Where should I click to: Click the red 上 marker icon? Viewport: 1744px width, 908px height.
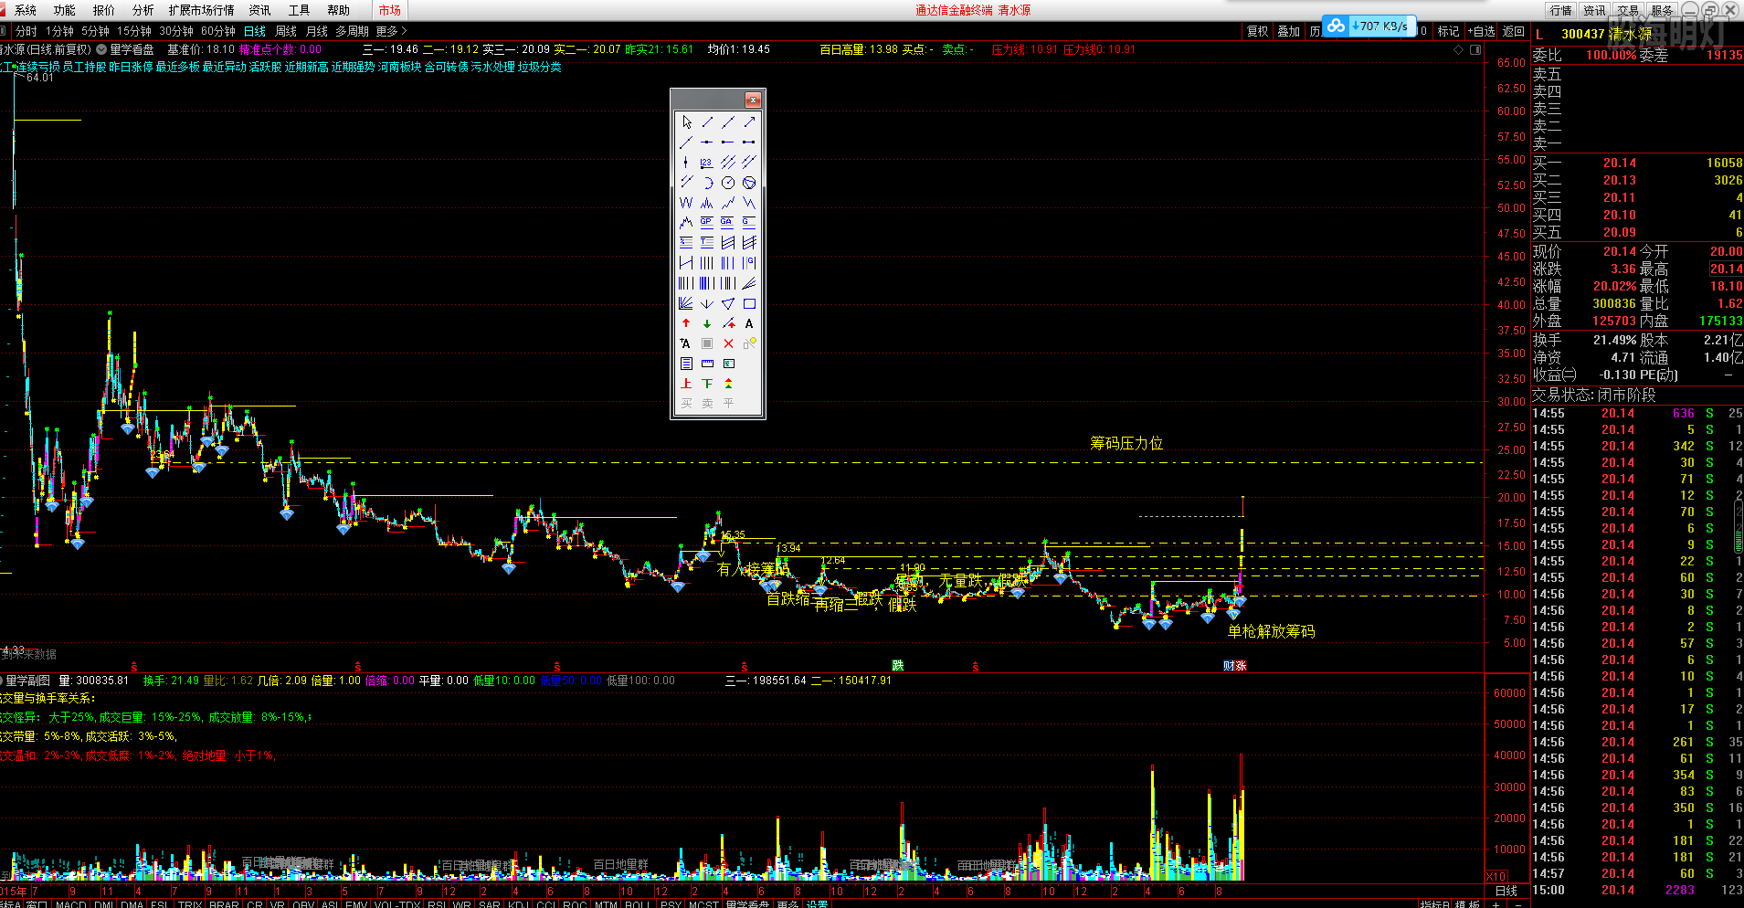686,385
